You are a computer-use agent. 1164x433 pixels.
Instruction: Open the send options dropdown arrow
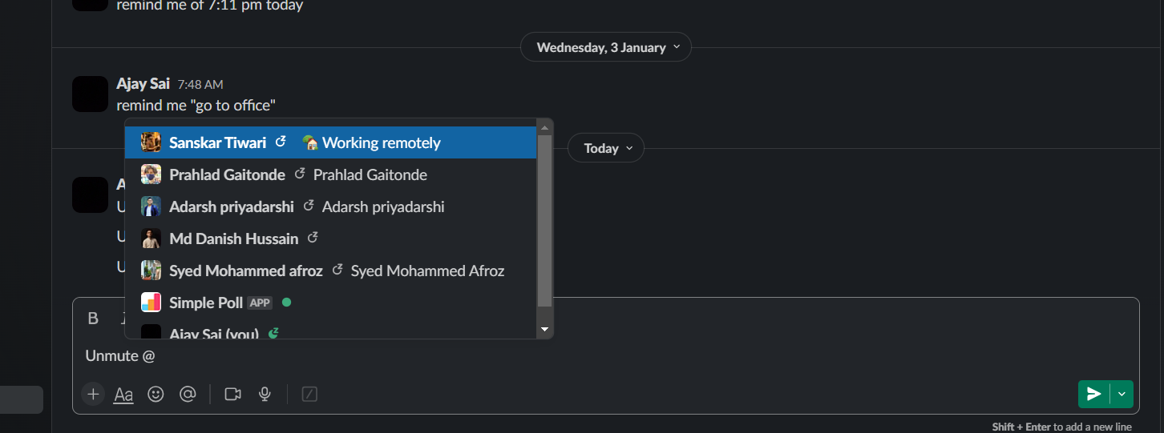[1122, 394]
